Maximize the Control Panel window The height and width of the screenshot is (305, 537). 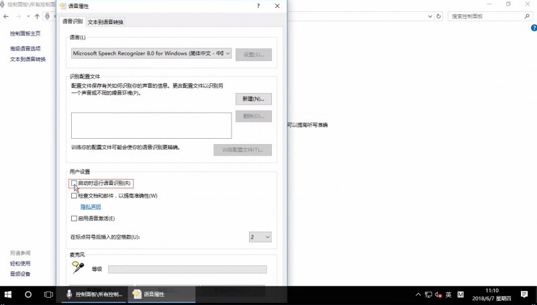pos(508,4)
